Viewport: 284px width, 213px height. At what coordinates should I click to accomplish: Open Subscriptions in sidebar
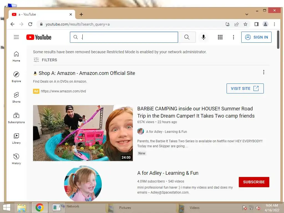click(16, 118)
